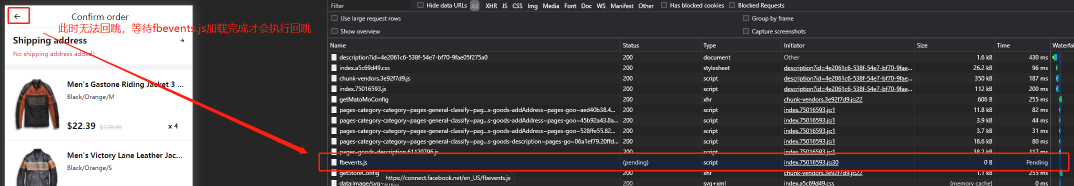Screen dimensions: 1074x186
Task: Click the Black/Orange/S variant text
Action: (89, 168)
